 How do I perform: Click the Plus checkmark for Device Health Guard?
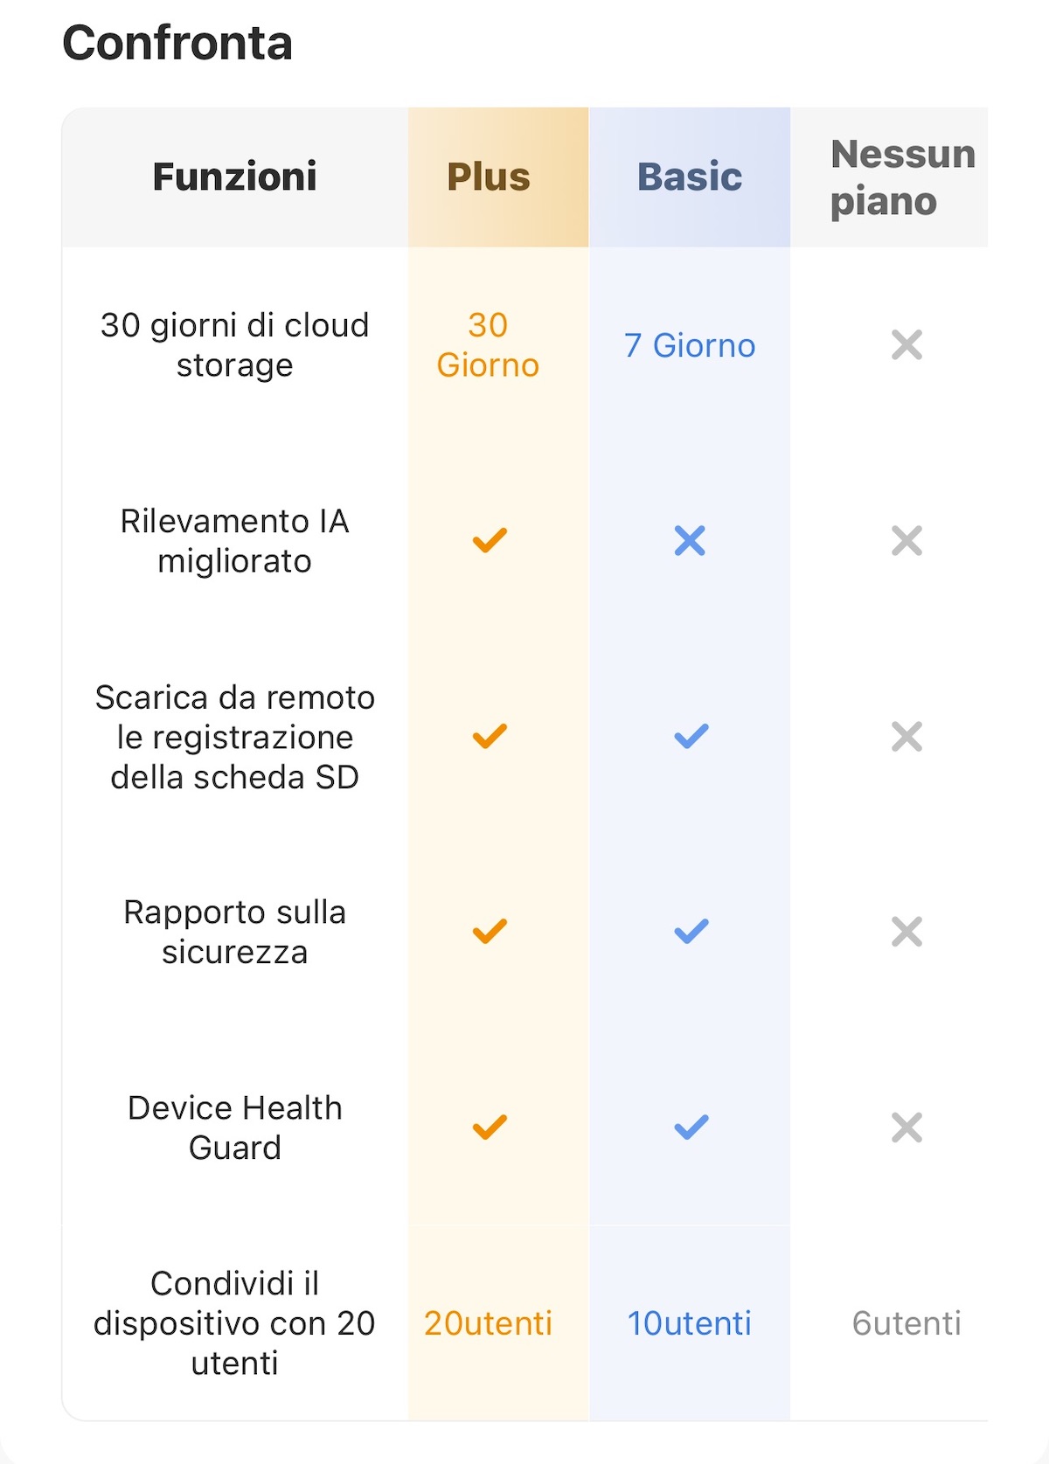tap(490, 1127)
